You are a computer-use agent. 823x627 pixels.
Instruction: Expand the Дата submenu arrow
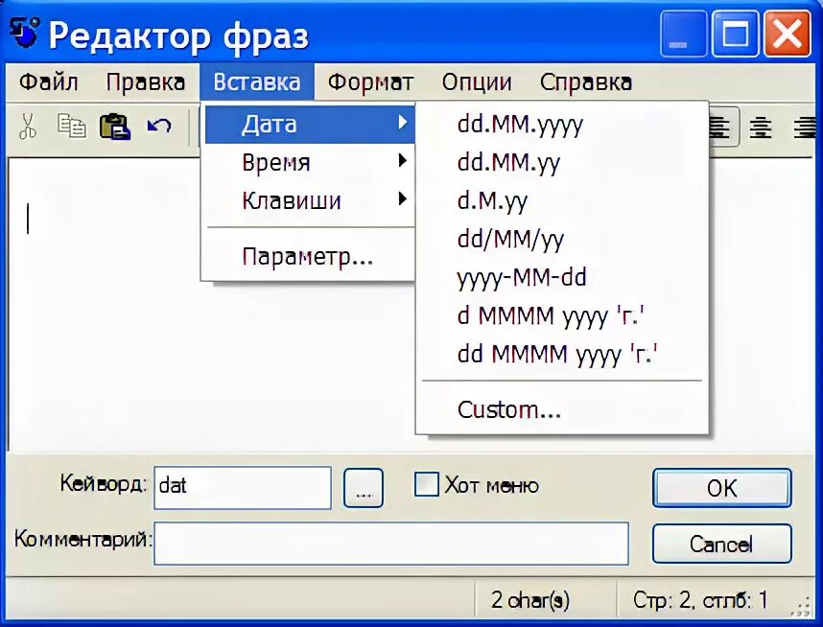coord(403,123)
